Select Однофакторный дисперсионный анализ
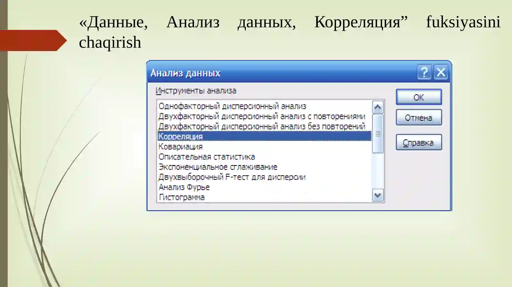This screenshot has height=287, width=512. tap(265, 106)
